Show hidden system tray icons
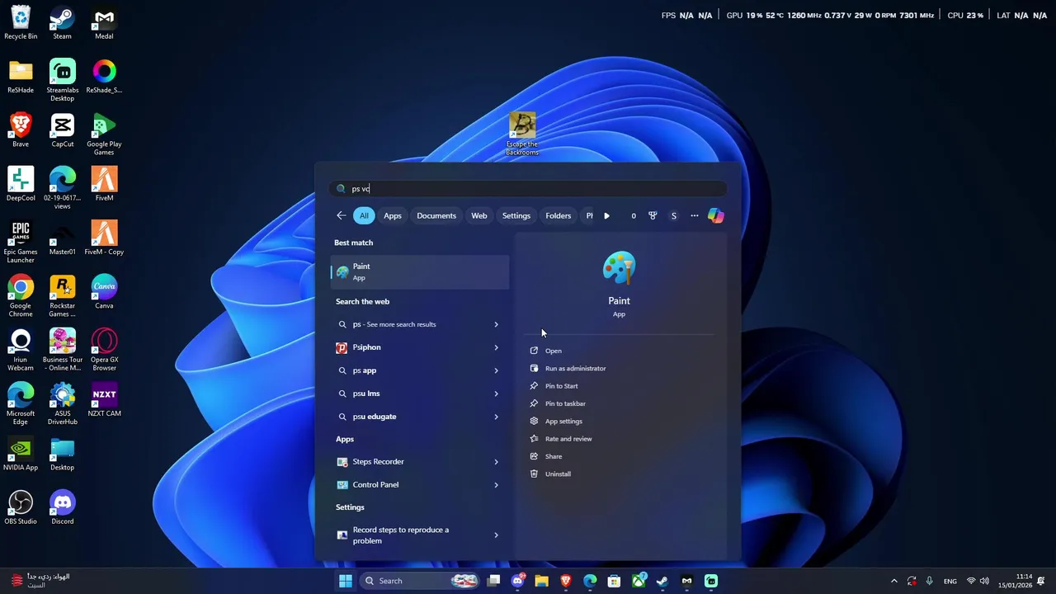The height and width of the screenshot is (594, 1056). [894, 581]
